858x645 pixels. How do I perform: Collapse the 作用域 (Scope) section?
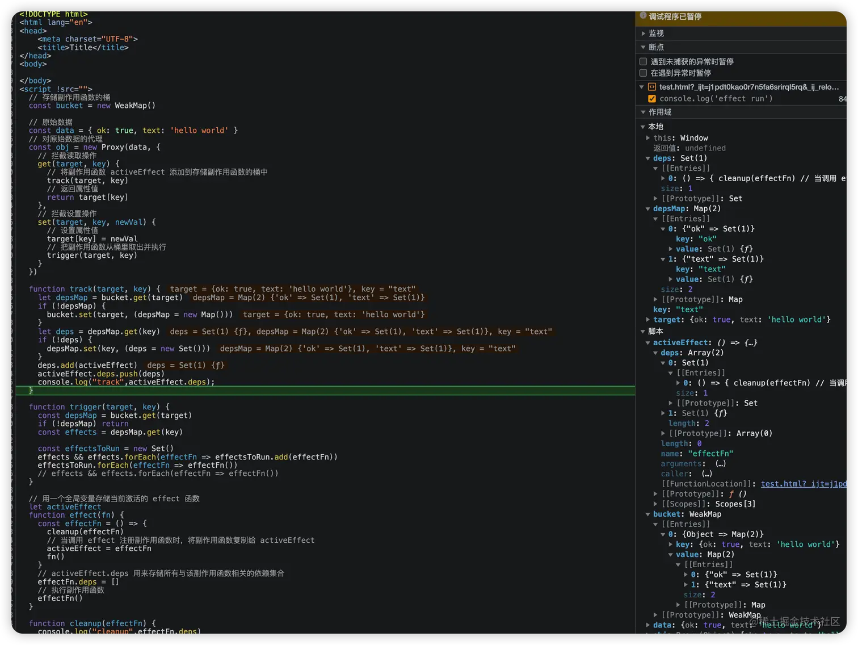(x=643, y=112)
